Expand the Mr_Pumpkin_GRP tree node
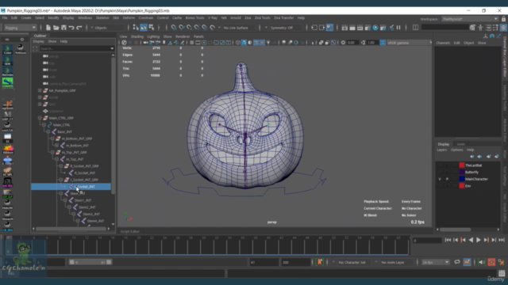The height and width of the screenshot is (285, 508). tap(40, 90)
